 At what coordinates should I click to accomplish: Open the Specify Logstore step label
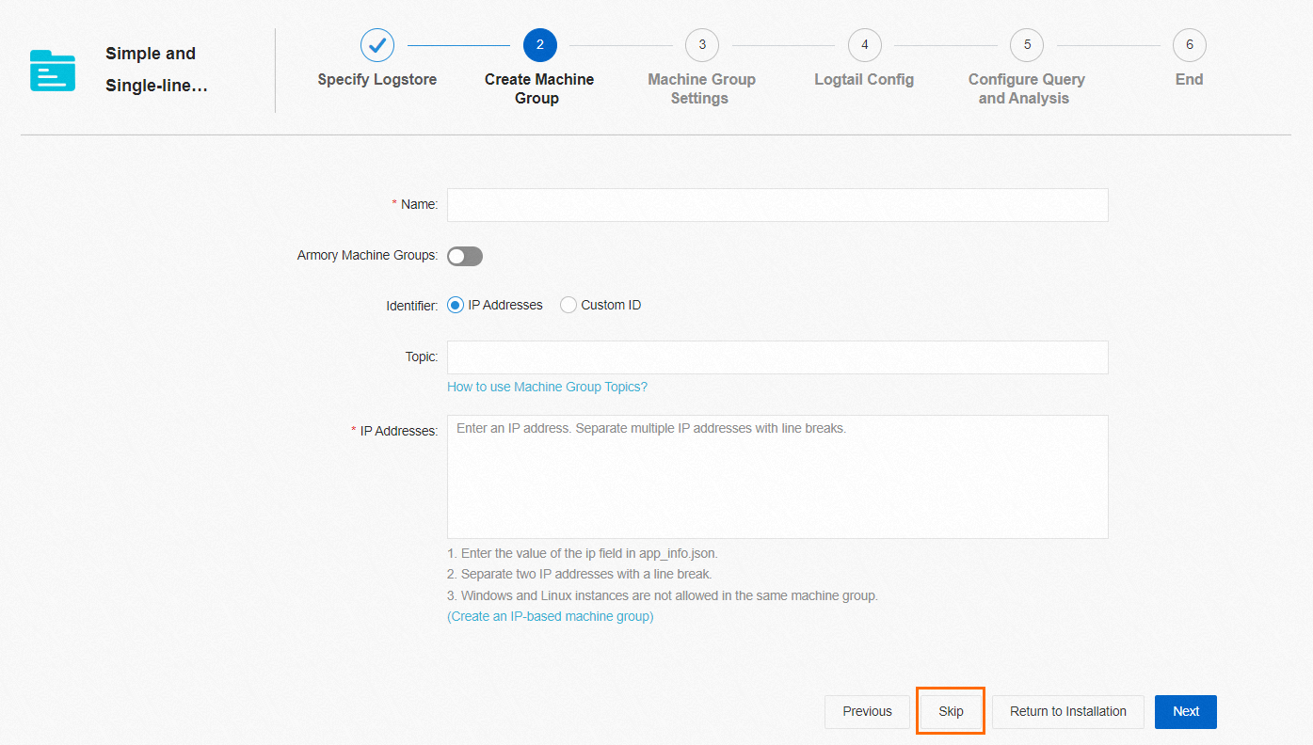376,79
